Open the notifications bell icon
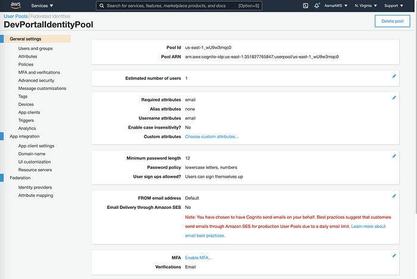This screenshot has width=417, height=279. (317, 5)
